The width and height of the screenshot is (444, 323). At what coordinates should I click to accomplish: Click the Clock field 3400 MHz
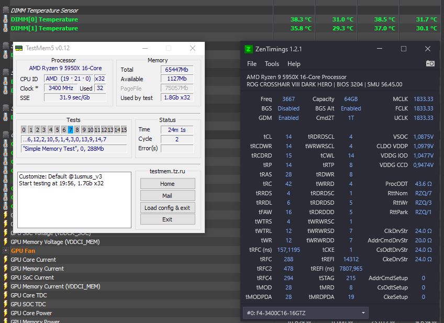coord(61,88)
